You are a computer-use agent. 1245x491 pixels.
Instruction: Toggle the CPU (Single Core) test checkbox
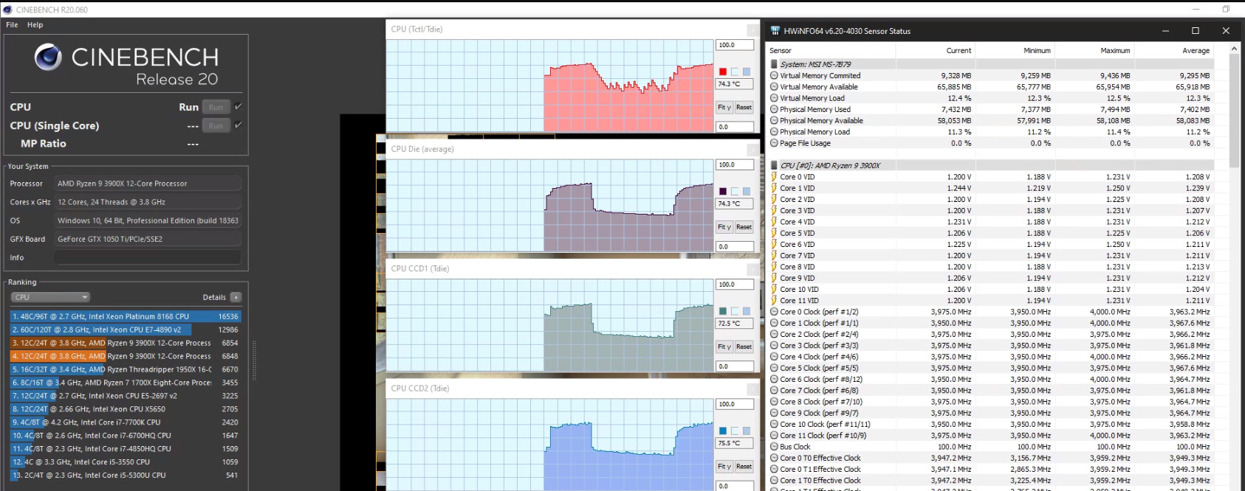[x=239, y=125]
